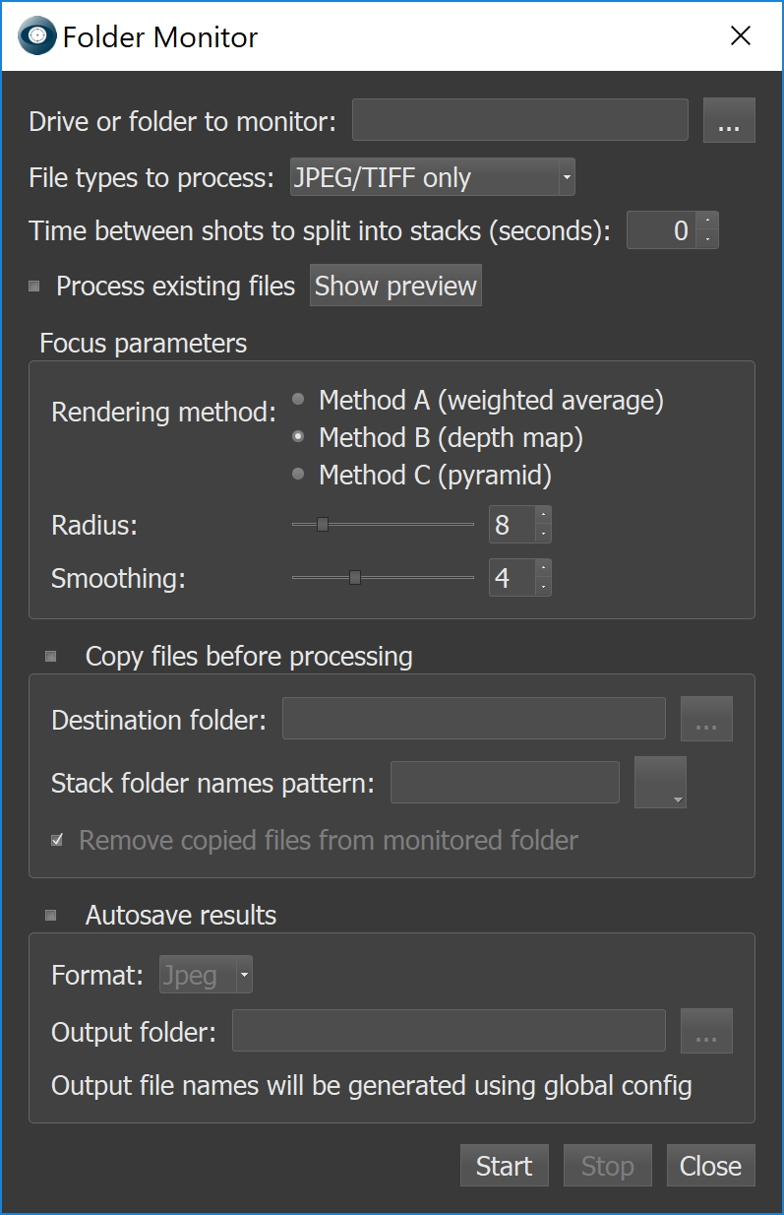Enable the Process existing files checkbox
Image resolution: width=784 pixels, height=1215 pixels.
click(x=34, y=287)
